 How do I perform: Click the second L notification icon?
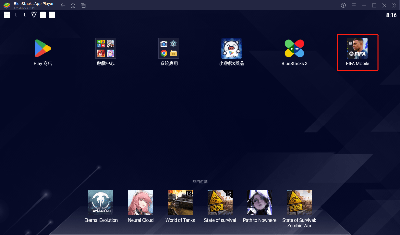click(25, 15)
